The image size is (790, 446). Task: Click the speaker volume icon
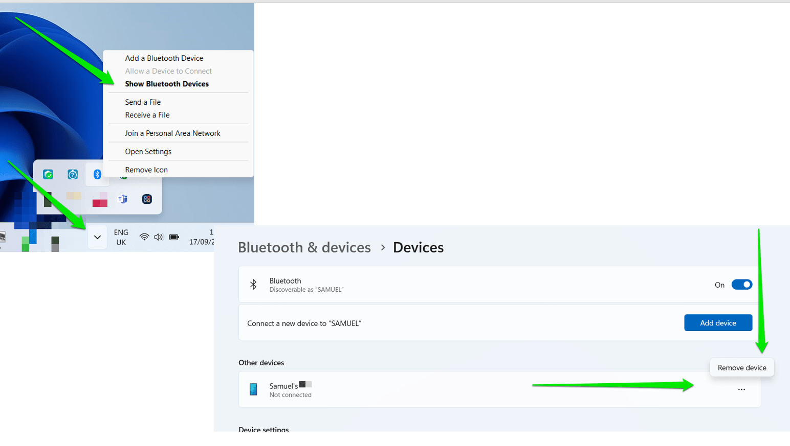click(x=159, y=237)
